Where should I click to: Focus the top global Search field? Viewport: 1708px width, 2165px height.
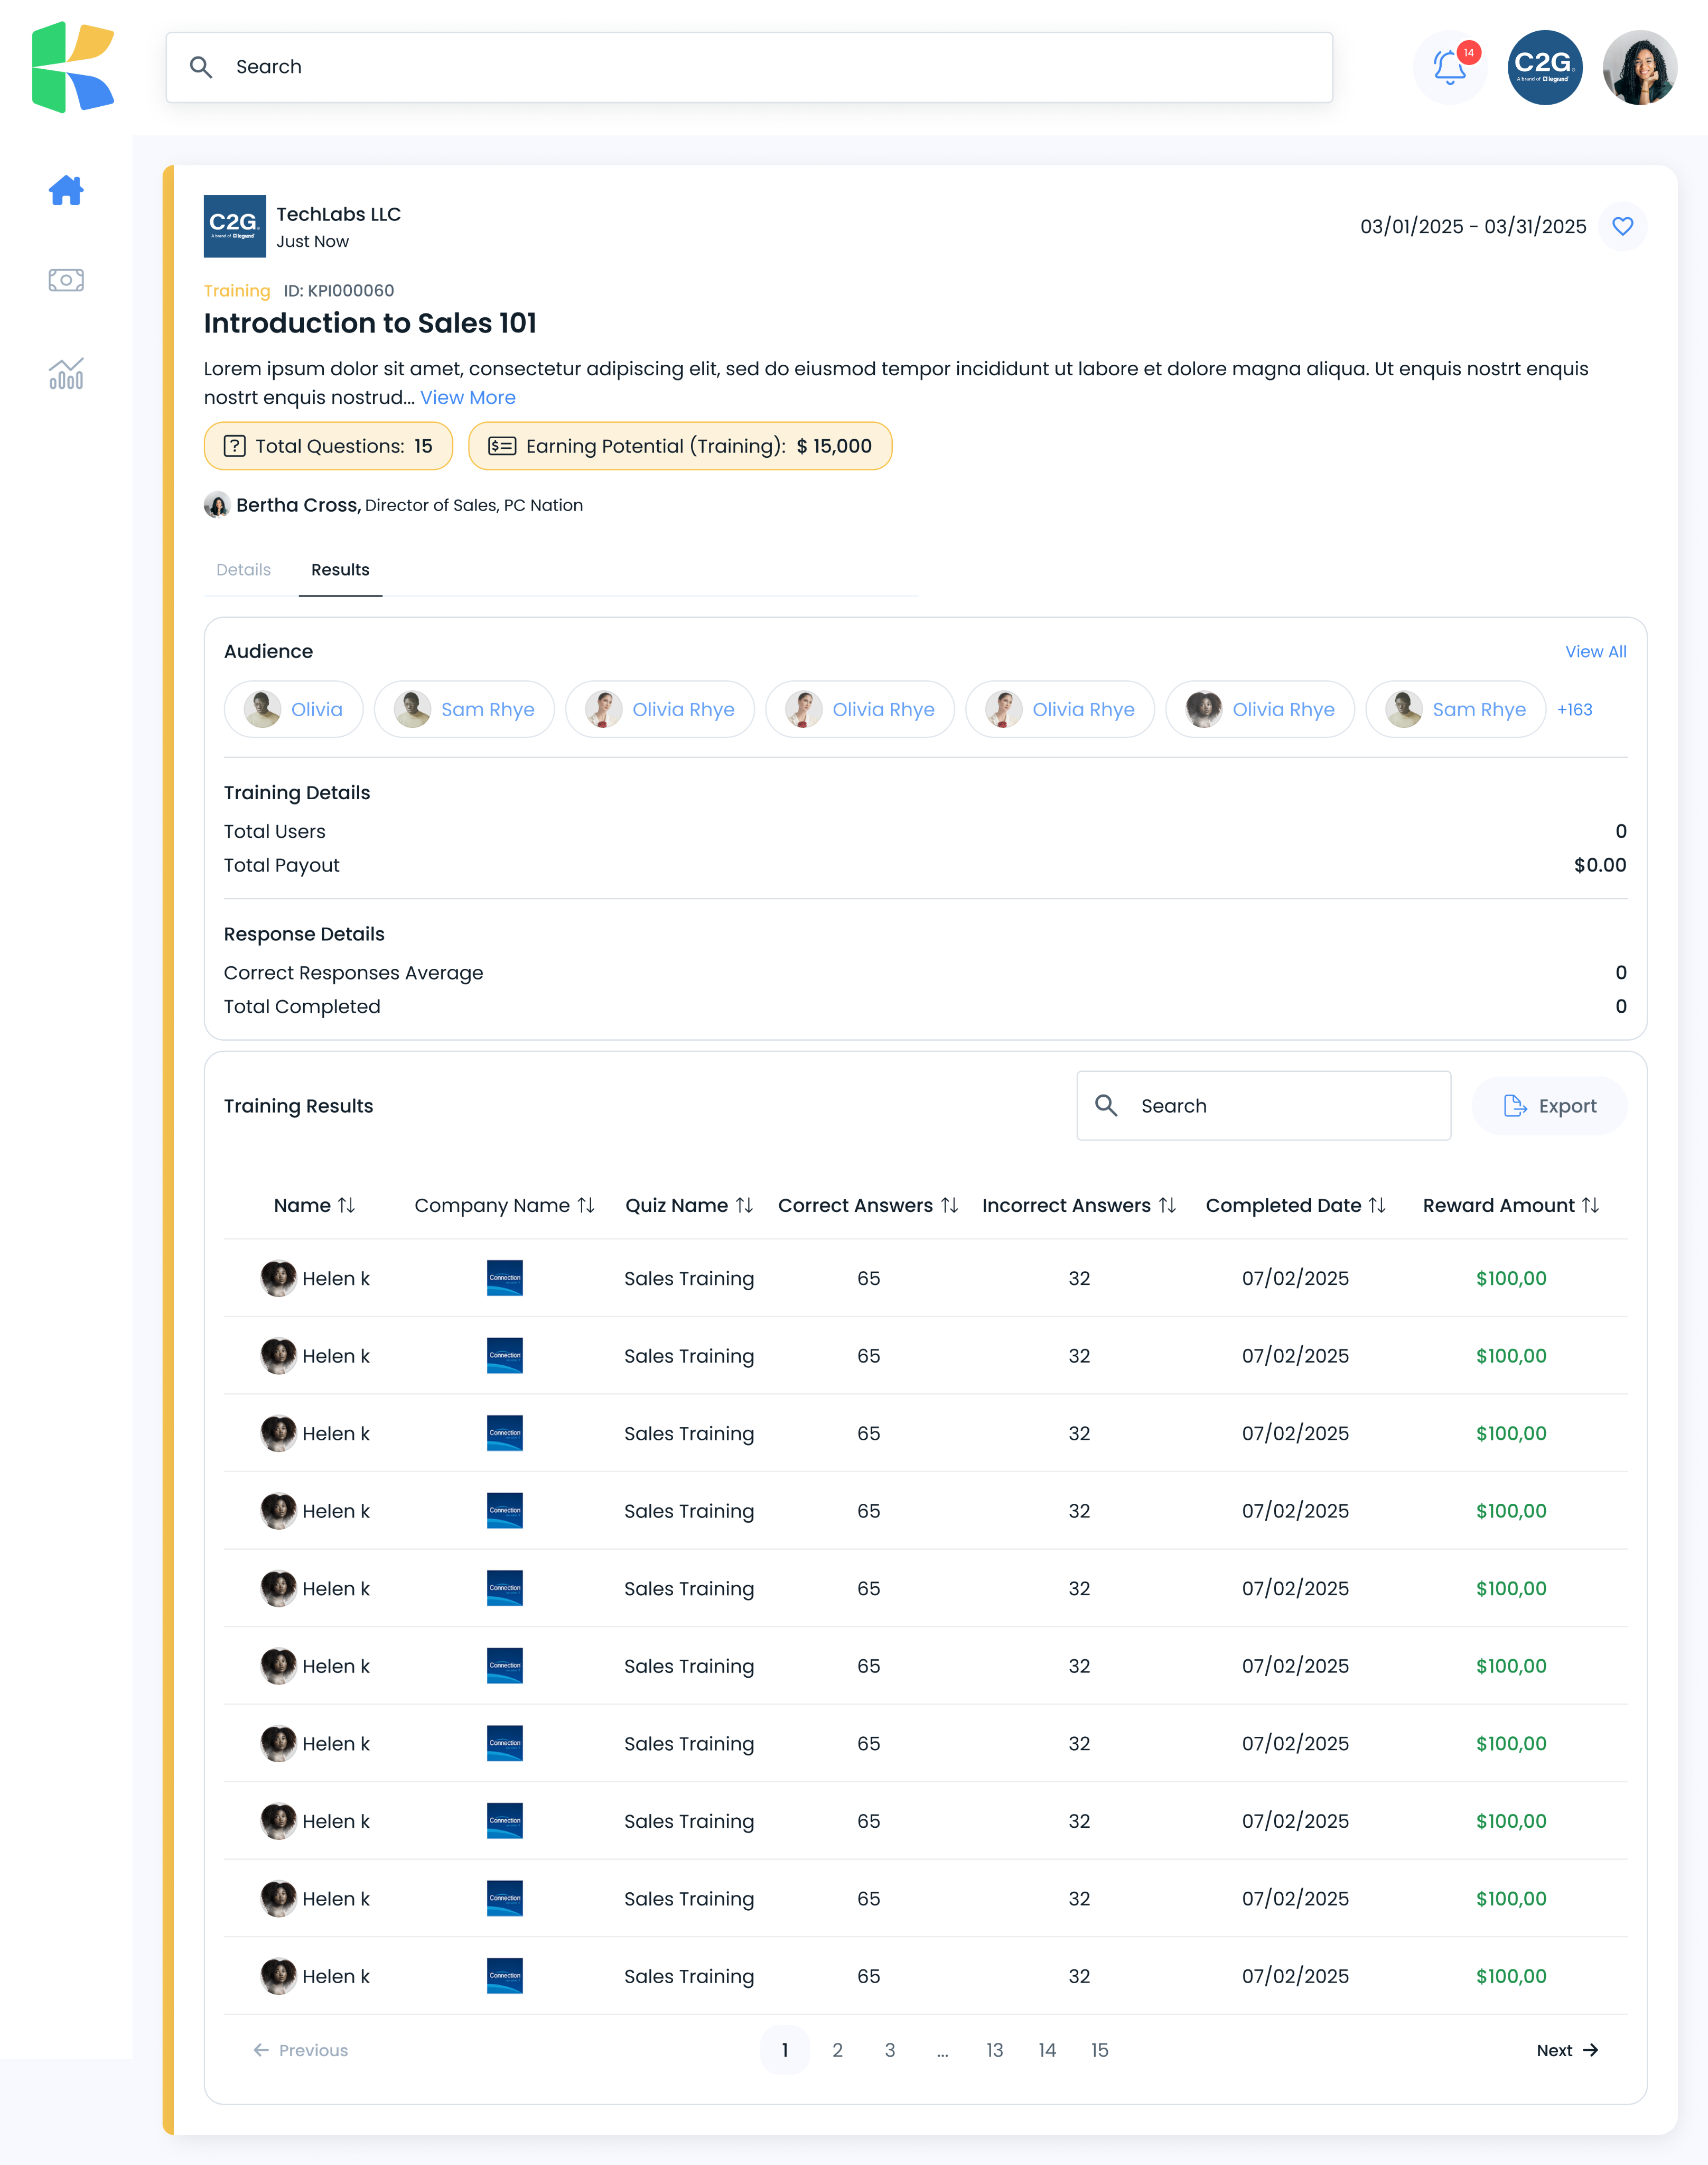click(x=749, y=67)
